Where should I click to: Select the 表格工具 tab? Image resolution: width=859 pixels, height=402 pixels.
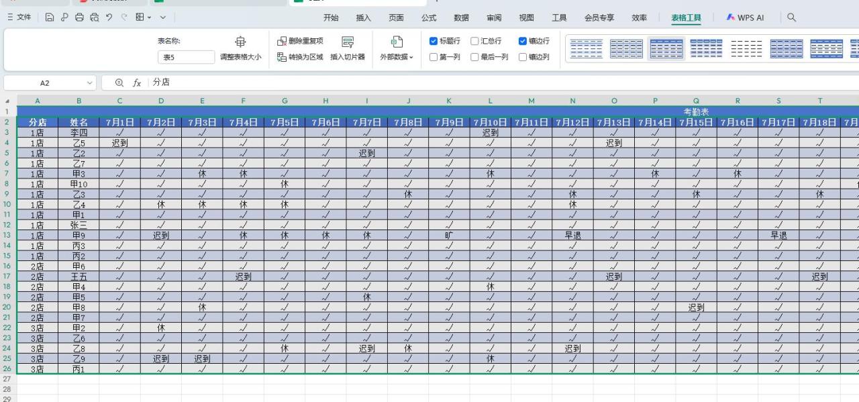[x=686, y=17]
